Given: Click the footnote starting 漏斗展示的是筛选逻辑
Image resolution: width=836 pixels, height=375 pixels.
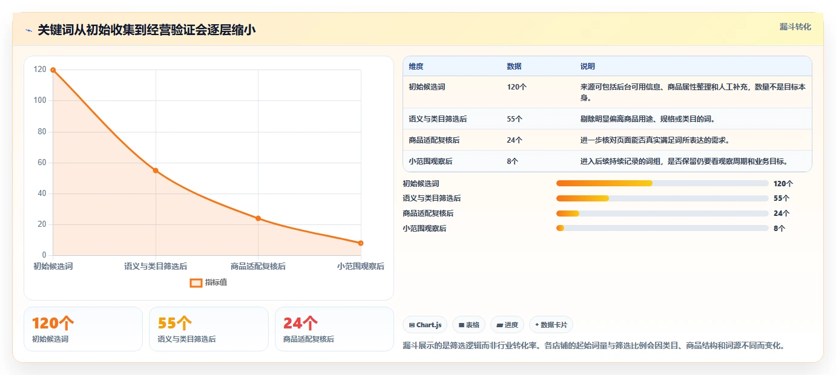Looking at the screenshot, I should 594,346.
